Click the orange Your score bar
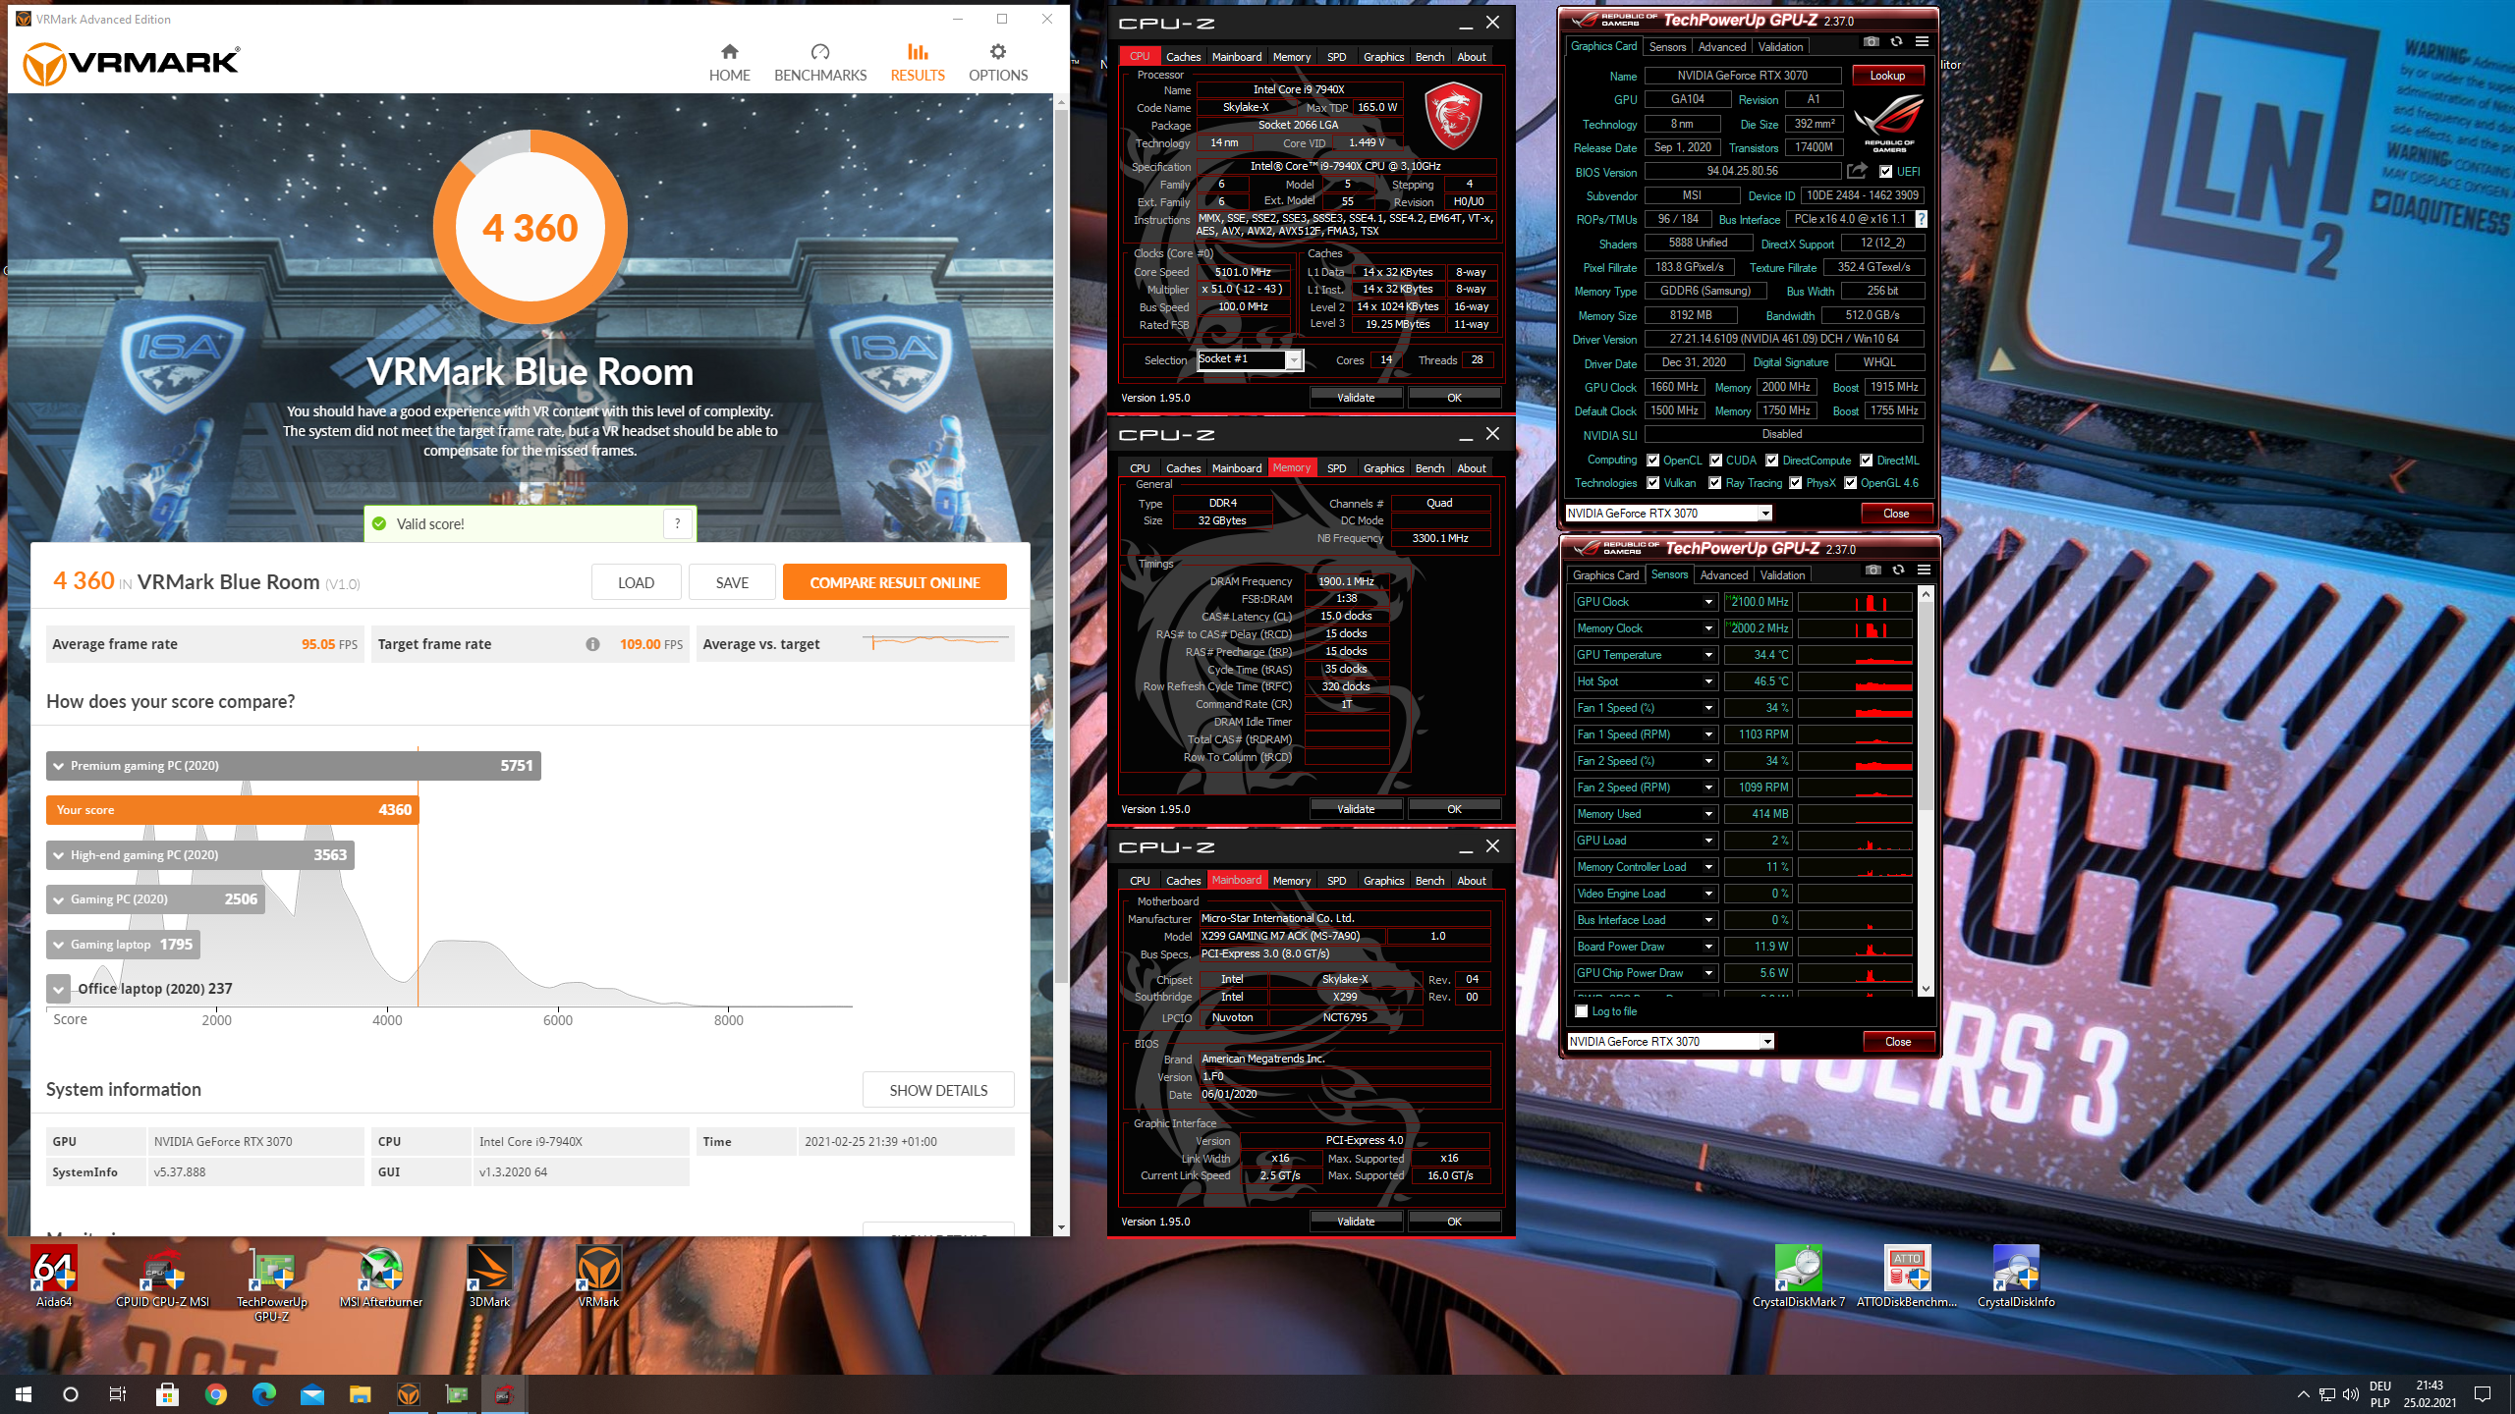Viewport: 2515px width, 1414px height. [232, 810]
